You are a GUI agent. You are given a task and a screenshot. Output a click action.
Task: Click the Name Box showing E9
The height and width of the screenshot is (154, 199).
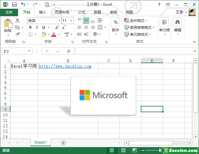pyautogui.click(x=14, y=51)
